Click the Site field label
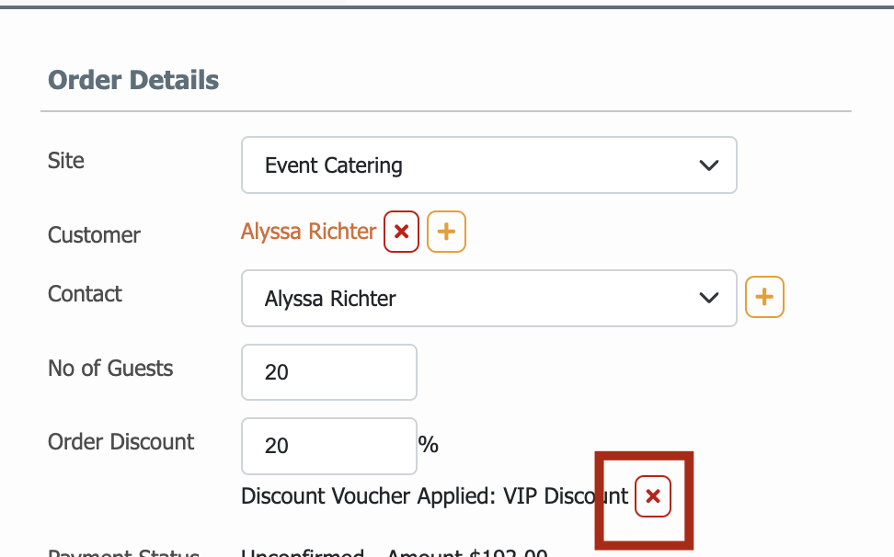 (x=66, y=161)
